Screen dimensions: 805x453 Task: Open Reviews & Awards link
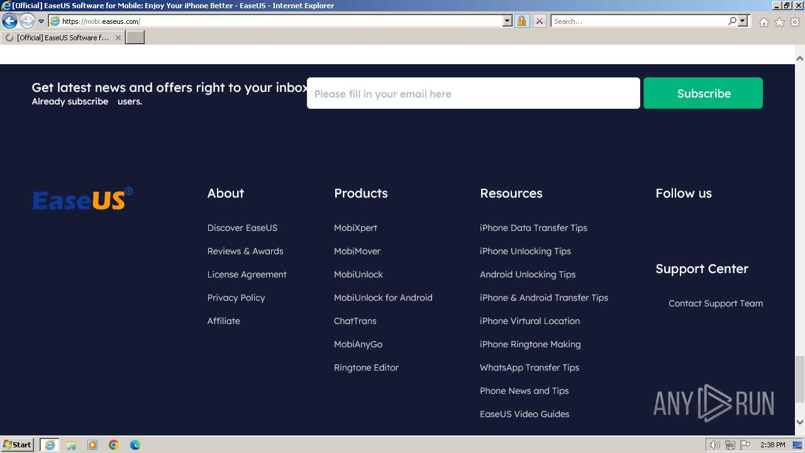click(245, 251)
